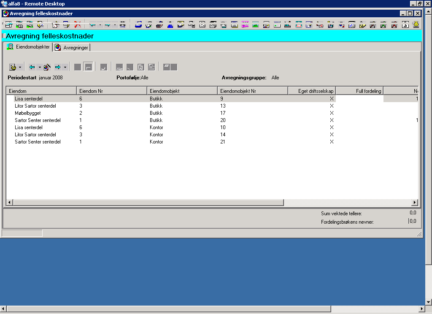
Task: Click the Remote Desktop bottom horizontal scrollbar thumb
Action: click(x=169, y=309)
